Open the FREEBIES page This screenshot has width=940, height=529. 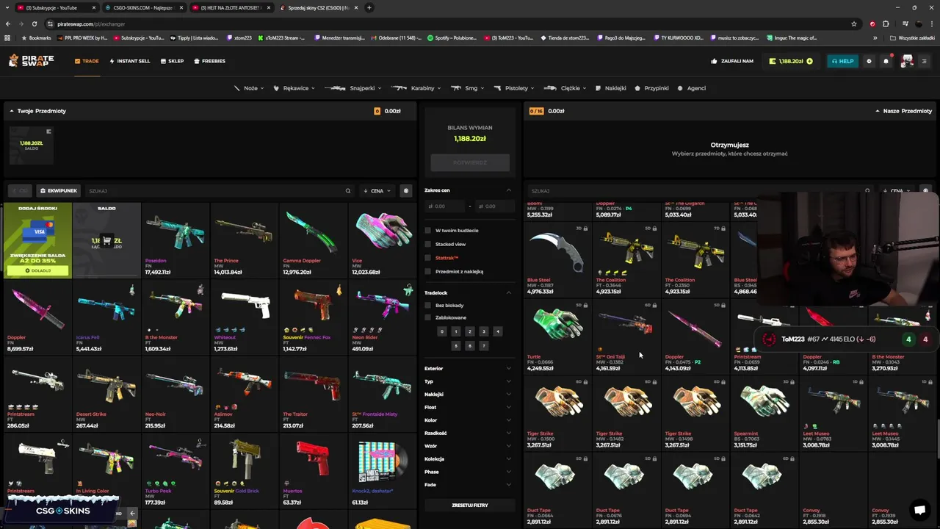pyautogui.click(x=210, y=61)
